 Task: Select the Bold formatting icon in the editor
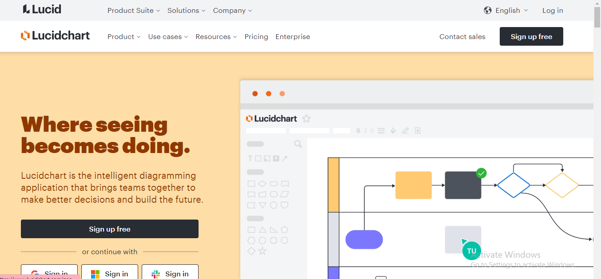coord(358,130)
